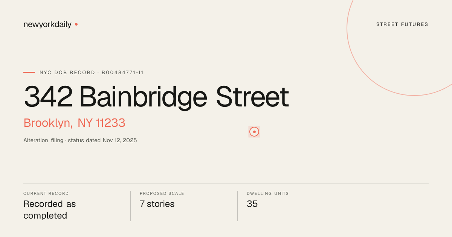The width and height of the screenshot is (452, 237).
Task: Click the CURRENT RECORD label
Action: click(x=46, y=193)
